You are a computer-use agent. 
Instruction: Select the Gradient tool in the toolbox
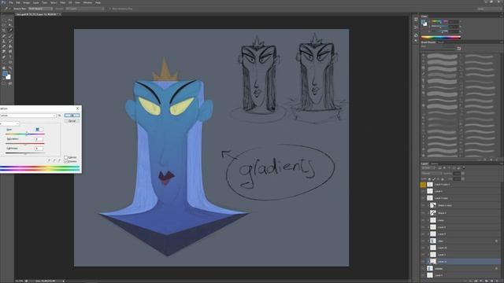(x=10, y=46)
